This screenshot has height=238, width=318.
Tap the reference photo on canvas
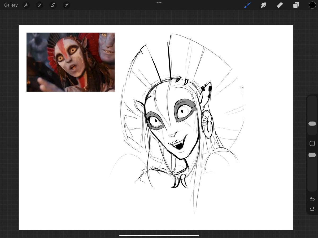[71, 62]
